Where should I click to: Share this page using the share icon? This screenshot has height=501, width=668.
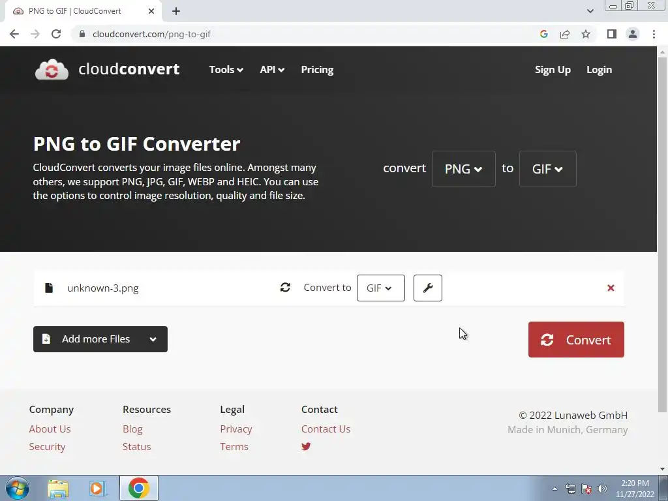tap(565, 34)
